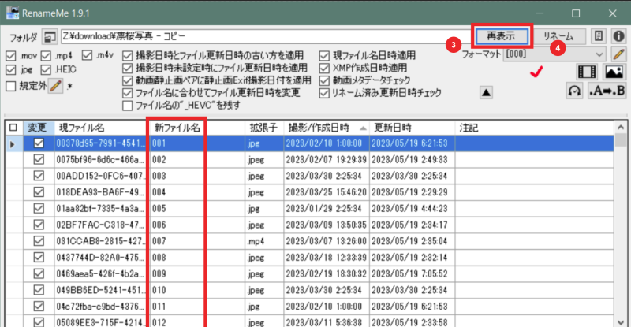
Task: Sort by 現ファイル名 column header
Action: tap(101, 128)
